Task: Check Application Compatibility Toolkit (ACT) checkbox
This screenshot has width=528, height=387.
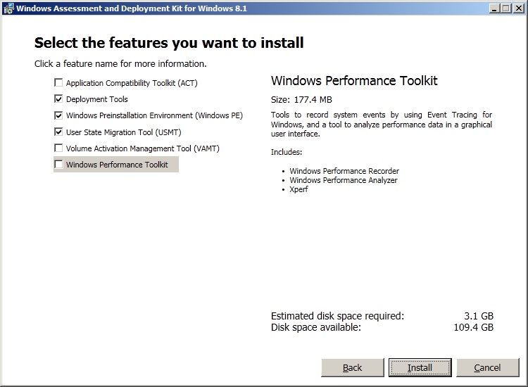Action: 58,83
